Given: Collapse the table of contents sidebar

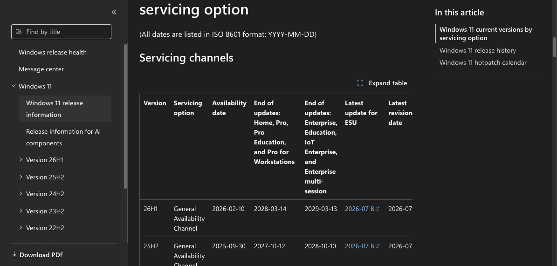Looking at the screenshot, I should click(x=114, y=12).
